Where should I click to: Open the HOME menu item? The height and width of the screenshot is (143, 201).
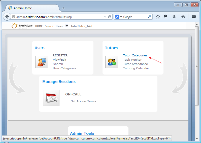tap(39, 26)
